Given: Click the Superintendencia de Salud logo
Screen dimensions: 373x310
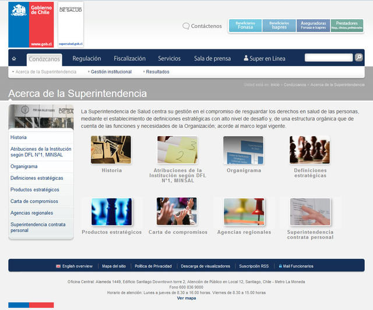Looking at the screenshot, I should (71, 24).
